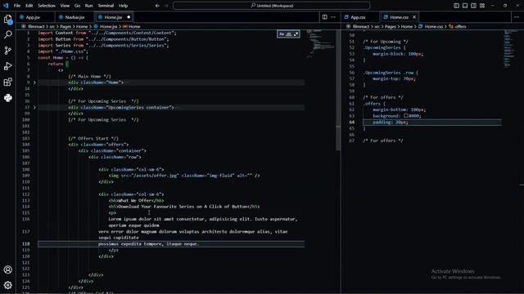
Task: Go forward using the title bar arrow
Action: (x=166, y=6)
